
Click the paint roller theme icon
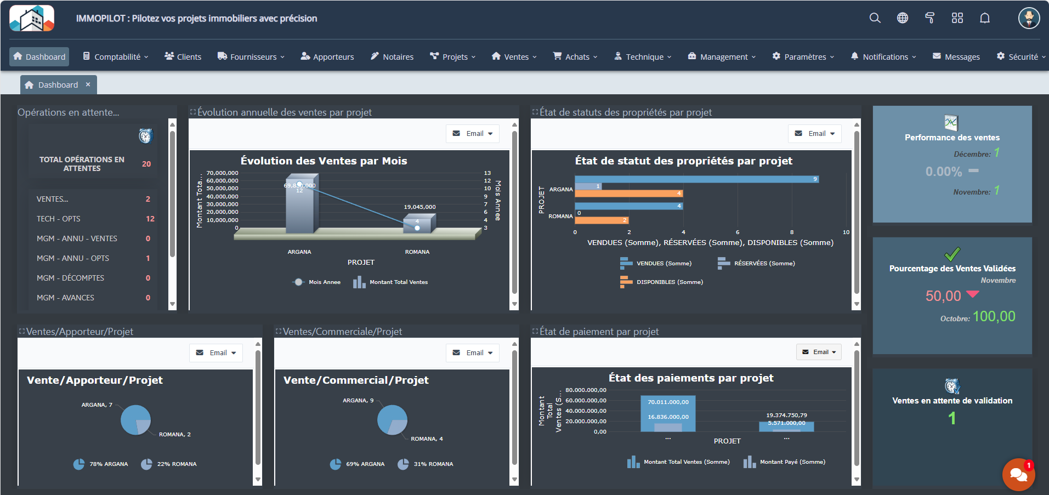tap(930, 18)
